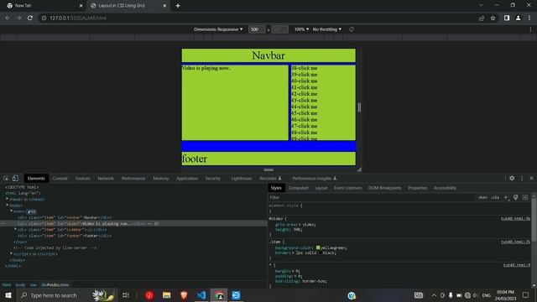Screen dimensions: 537x302
Task: Toggle the device toolbar icon in DevTools
Action: (x=15, y=179)
